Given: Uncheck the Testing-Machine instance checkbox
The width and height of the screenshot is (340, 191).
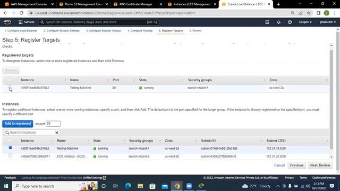Looking at the screenshot, I should pyautogui.click(x=10, y=148).
